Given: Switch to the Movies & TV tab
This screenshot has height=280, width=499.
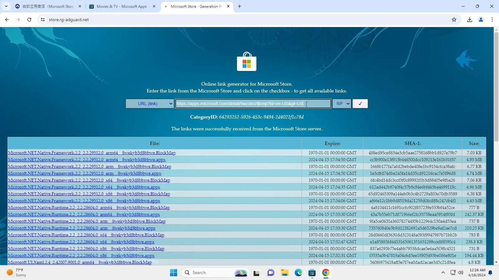Looking at the screenshot, I should (122, 6).
